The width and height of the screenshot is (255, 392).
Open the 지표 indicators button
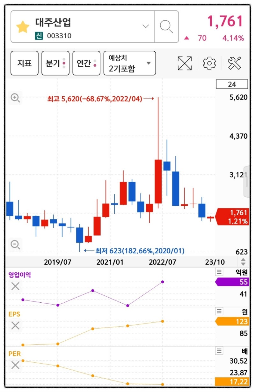pyautogui.click(x=25, y=63)
